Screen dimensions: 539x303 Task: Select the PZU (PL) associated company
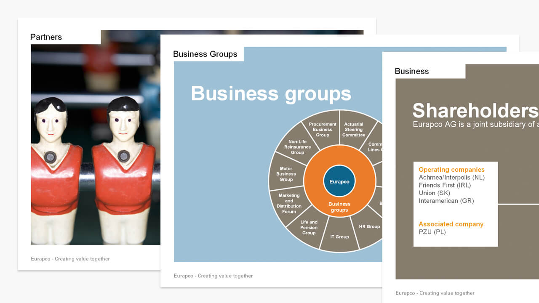pyautogui.click(x=432, y=232)
